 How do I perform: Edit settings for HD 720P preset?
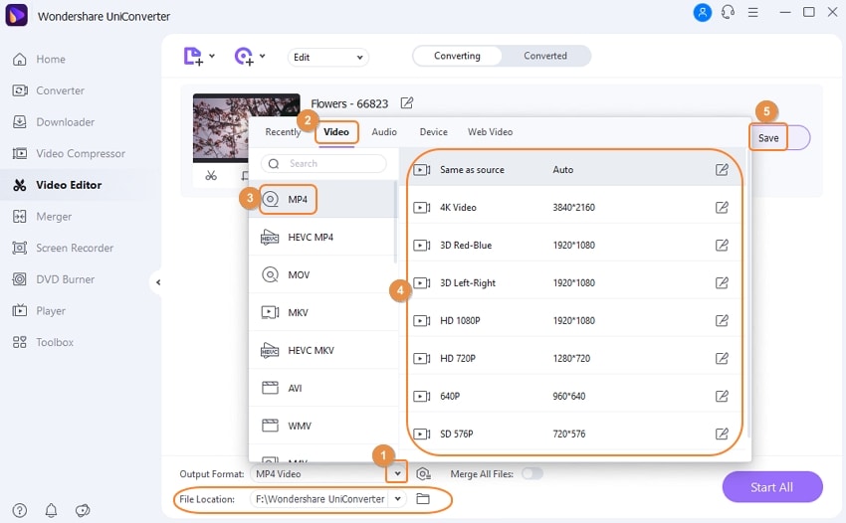click(722, 359)
